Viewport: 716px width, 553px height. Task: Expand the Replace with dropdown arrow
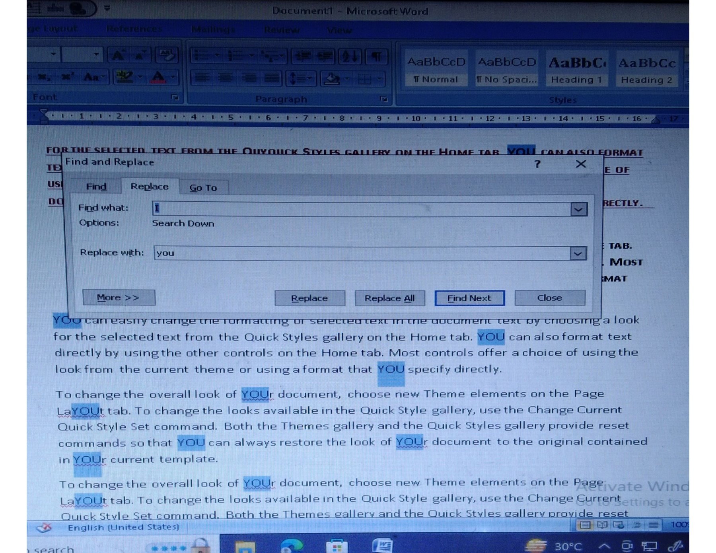(x=578, y=253)
